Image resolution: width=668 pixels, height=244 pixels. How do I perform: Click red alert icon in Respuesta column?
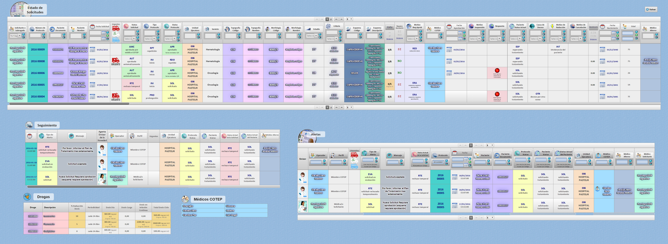[497, 71]
